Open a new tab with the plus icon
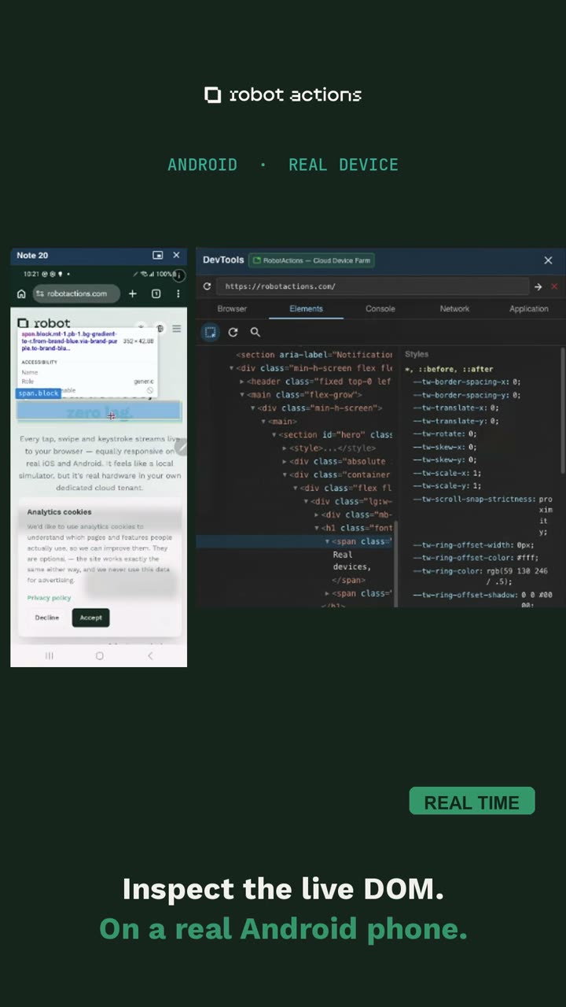 (133, 293)
